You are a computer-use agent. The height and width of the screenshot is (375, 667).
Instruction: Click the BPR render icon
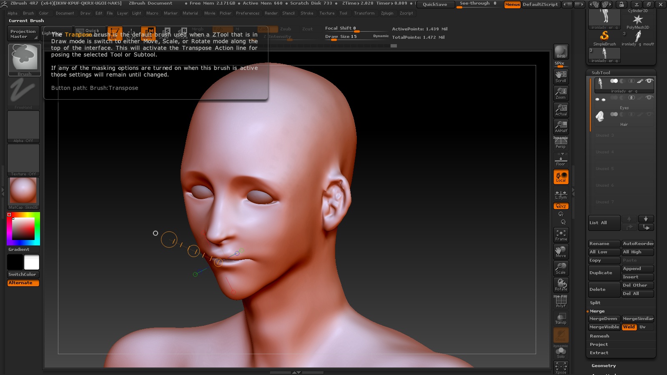pyautogui.click(x=561, y=52)
